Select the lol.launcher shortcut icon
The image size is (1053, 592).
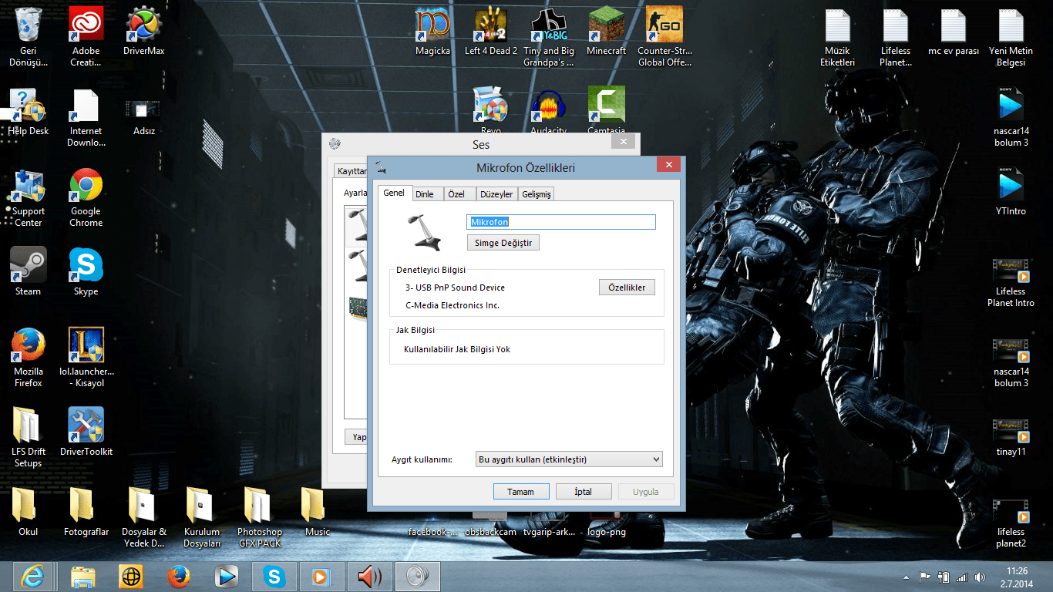(x=86, y=358)
